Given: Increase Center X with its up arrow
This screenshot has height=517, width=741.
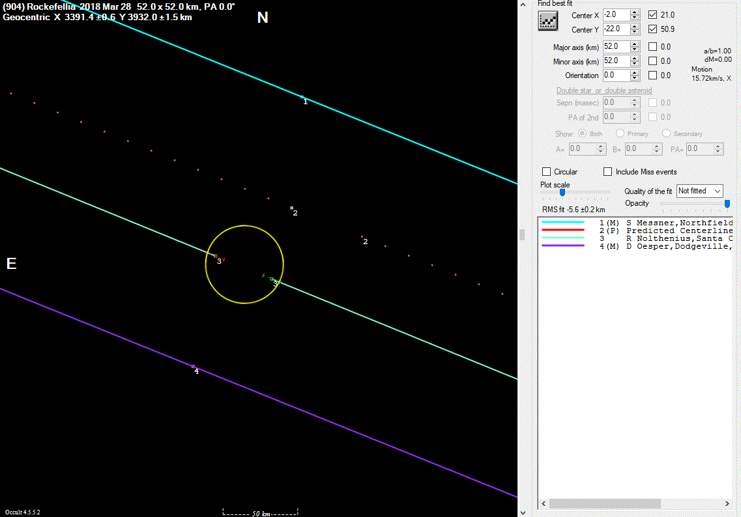Looking at the screenshot, I should click(635, 12).
